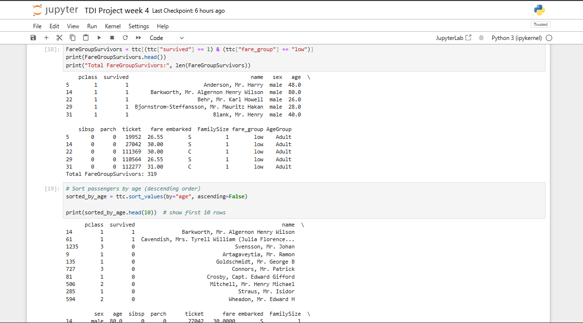Click 'Bjornstrom-Steffansson, Mr. Mauritz Hakan' name
The image size is (583, 323).
click(199, 107)
